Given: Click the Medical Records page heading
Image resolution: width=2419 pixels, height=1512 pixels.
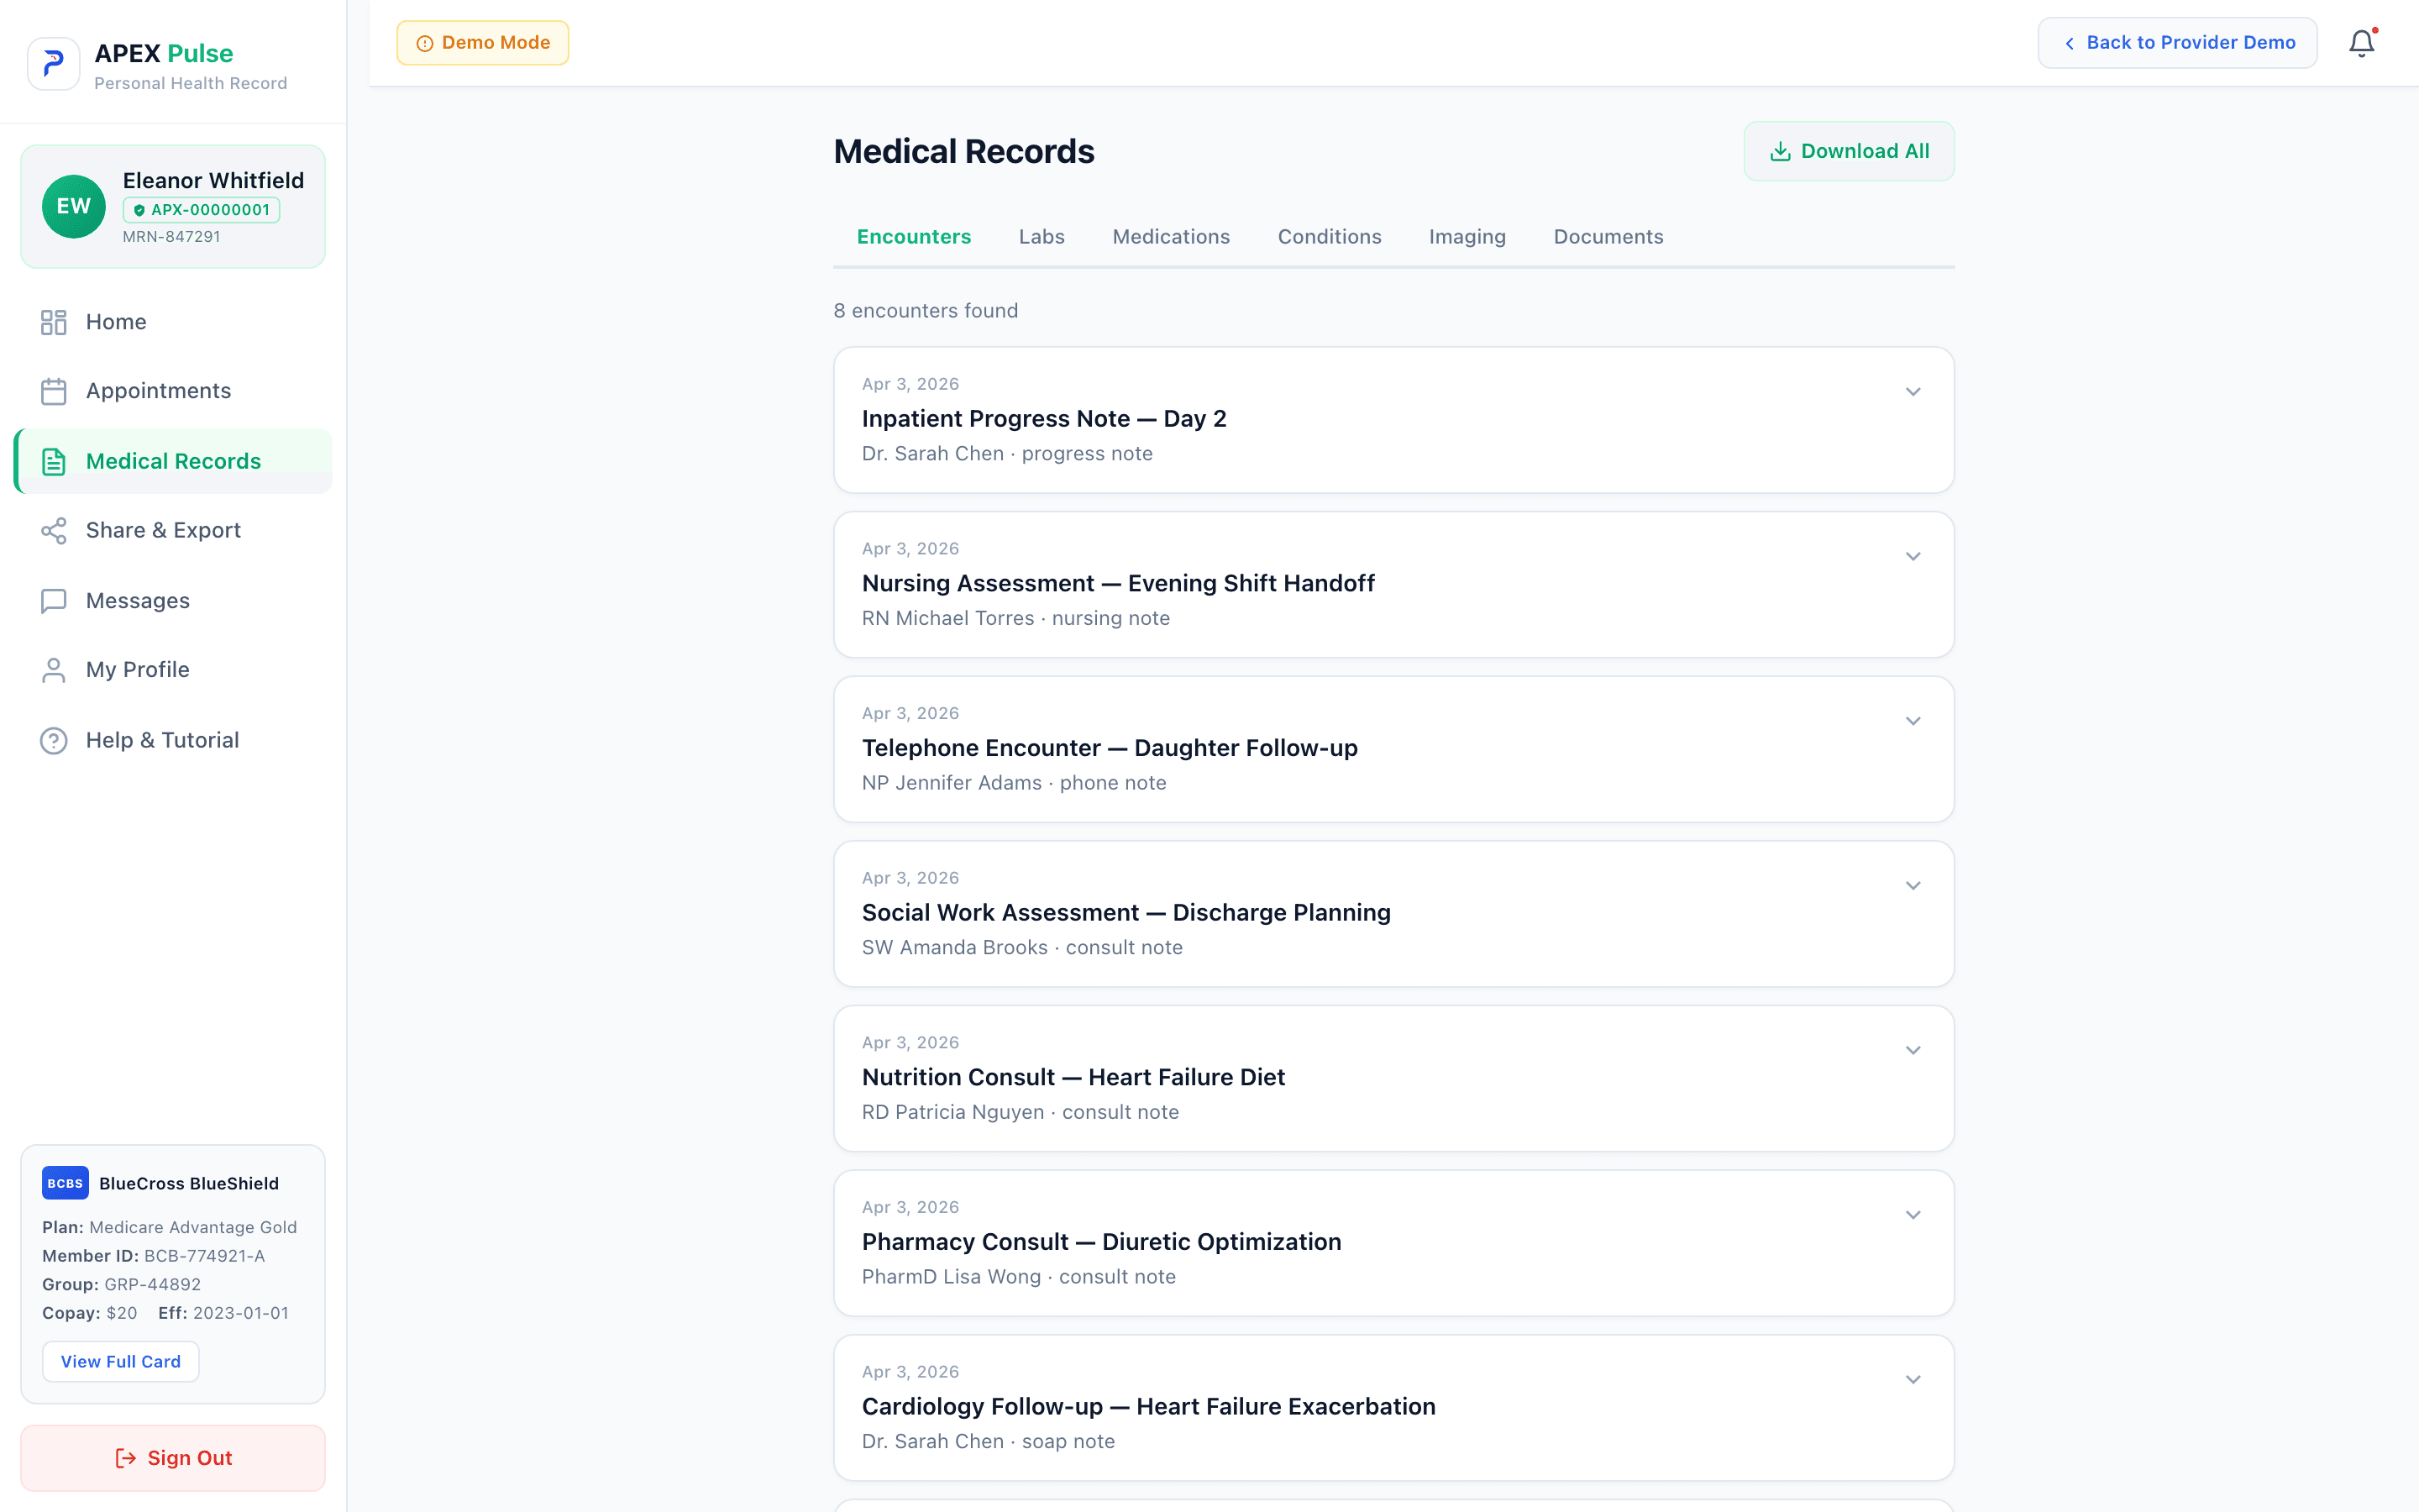Looking at the screenshot, I should 963,152.
